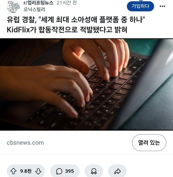Tap the 9.8천 vote count
This screenshot has width=173, height=177.
point(26,171)
